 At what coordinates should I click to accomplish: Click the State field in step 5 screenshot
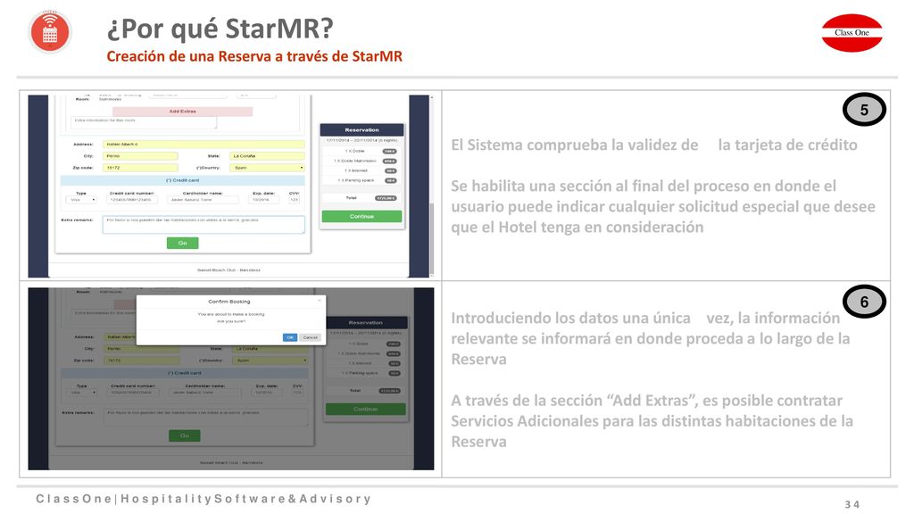click(267, 156)
